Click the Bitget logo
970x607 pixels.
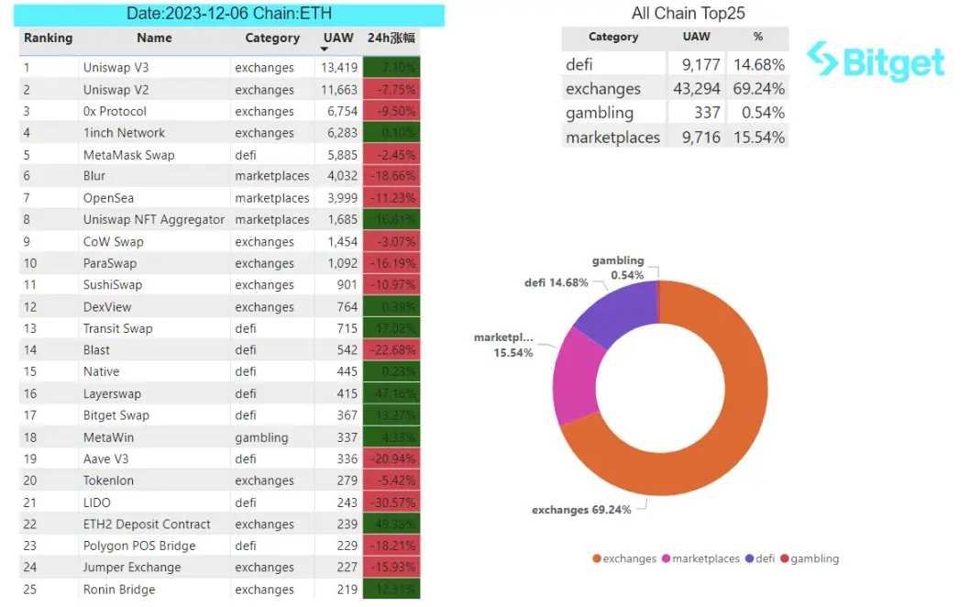click(876, 61)
